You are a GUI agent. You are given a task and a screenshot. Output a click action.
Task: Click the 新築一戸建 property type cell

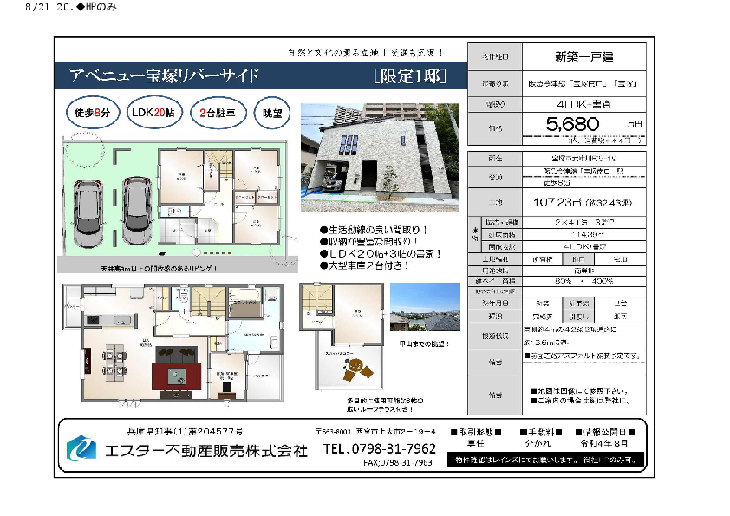[583, 56]
